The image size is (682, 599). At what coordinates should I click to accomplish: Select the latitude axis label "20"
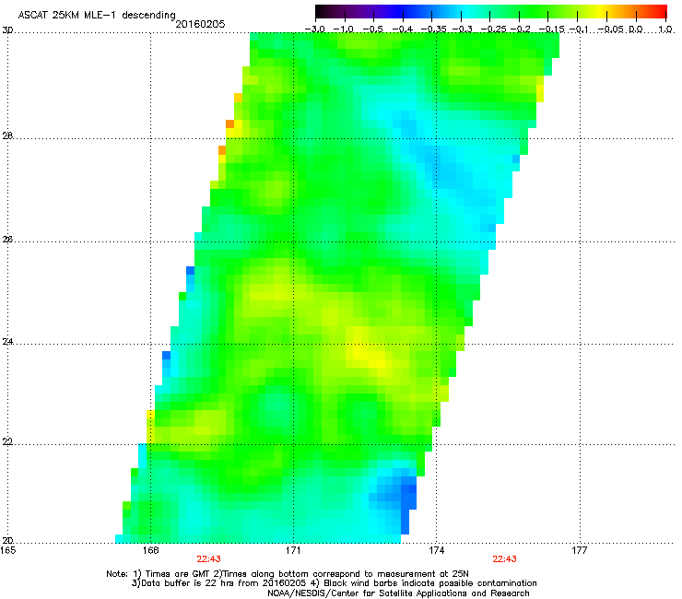pos(7,540)
